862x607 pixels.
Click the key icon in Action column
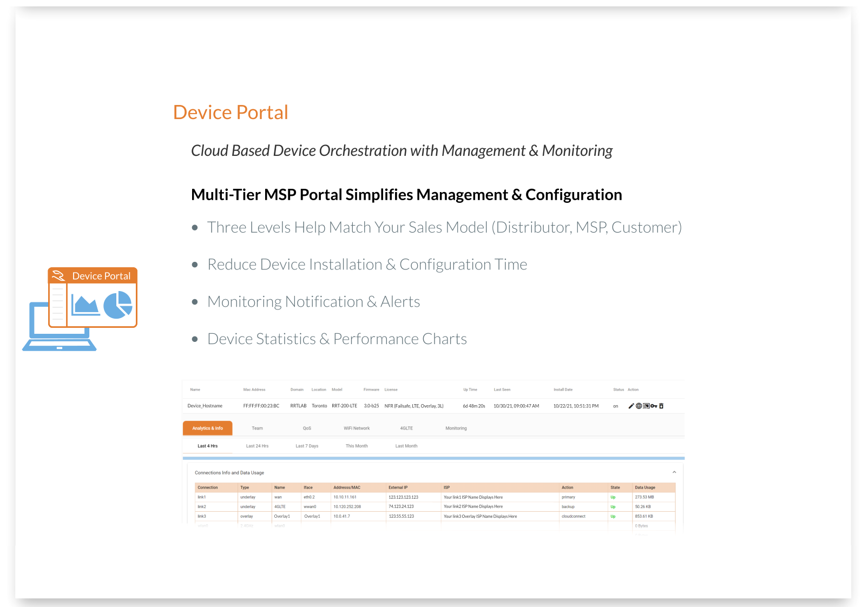(654, 406)
